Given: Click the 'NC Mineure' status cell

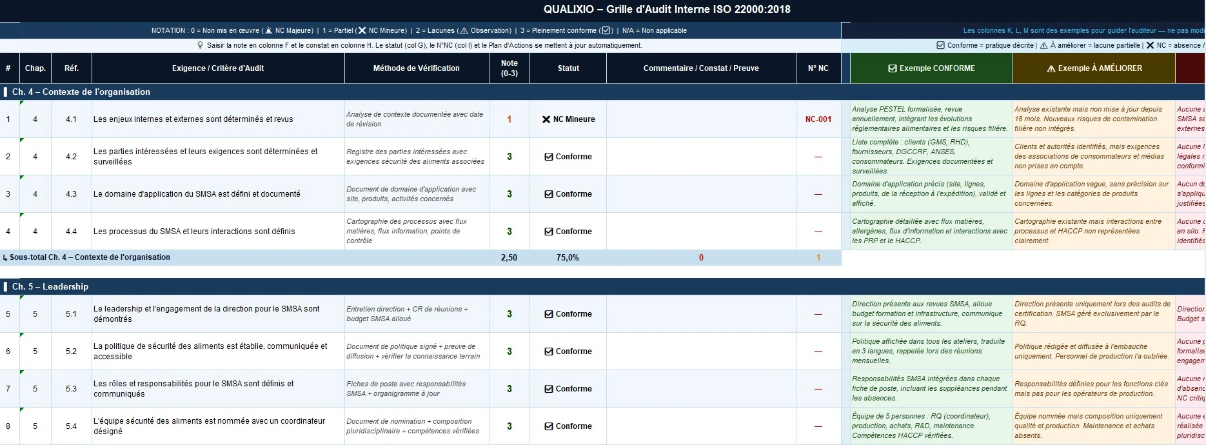Looking at the screenshot, I should point(568,119).
